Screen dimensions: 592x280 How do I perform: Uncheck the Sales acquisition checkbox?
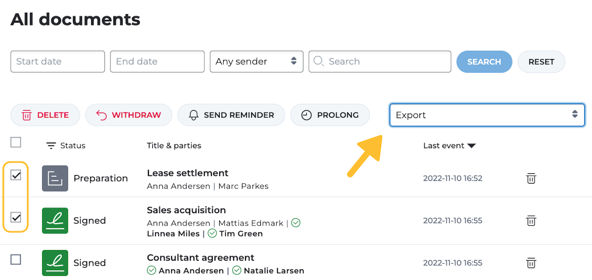16,217
